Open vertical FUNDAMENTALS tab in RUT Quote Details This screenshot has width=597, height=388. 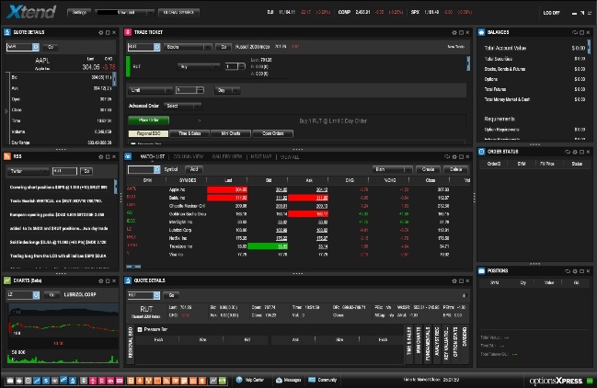coord(428,344)
